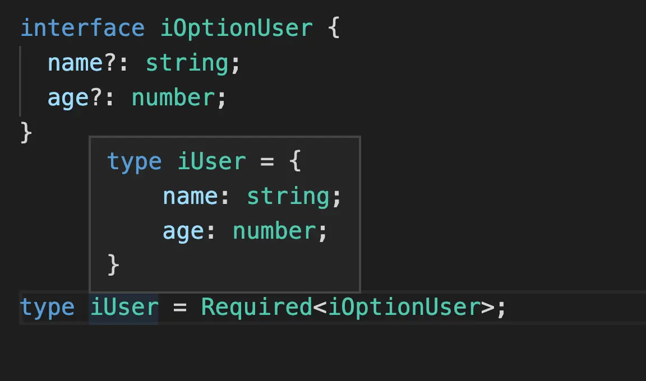The image size is (646, 381).
Task: Click the type keyword inside hover tooltip
Action: 135,162
